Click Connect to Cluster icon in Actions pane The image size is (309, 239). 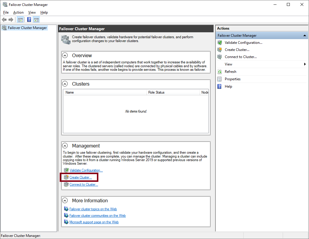click(219, 57)
